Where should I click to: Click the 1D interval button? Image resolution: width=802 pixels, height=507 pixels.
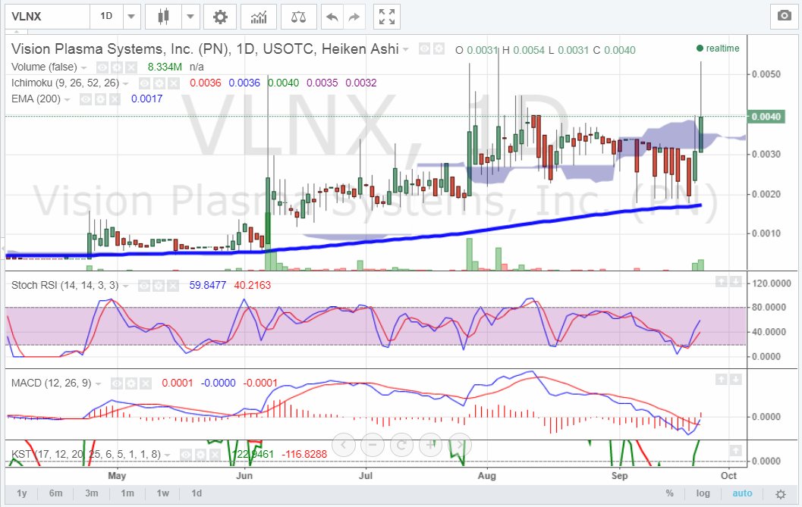106,17
